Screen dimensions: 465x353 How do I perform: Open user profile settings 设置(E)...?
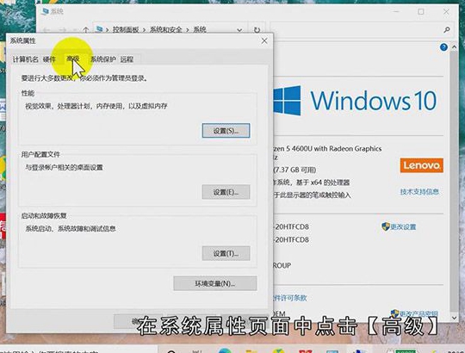coord(226,192)
